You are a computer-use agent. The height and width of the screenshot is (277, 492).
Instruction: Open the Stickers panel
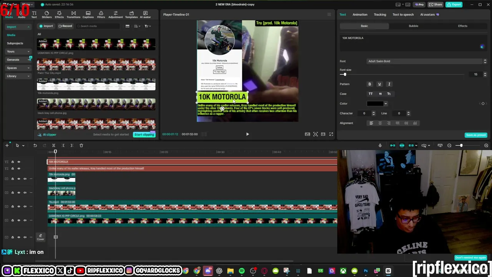(47, 15)
